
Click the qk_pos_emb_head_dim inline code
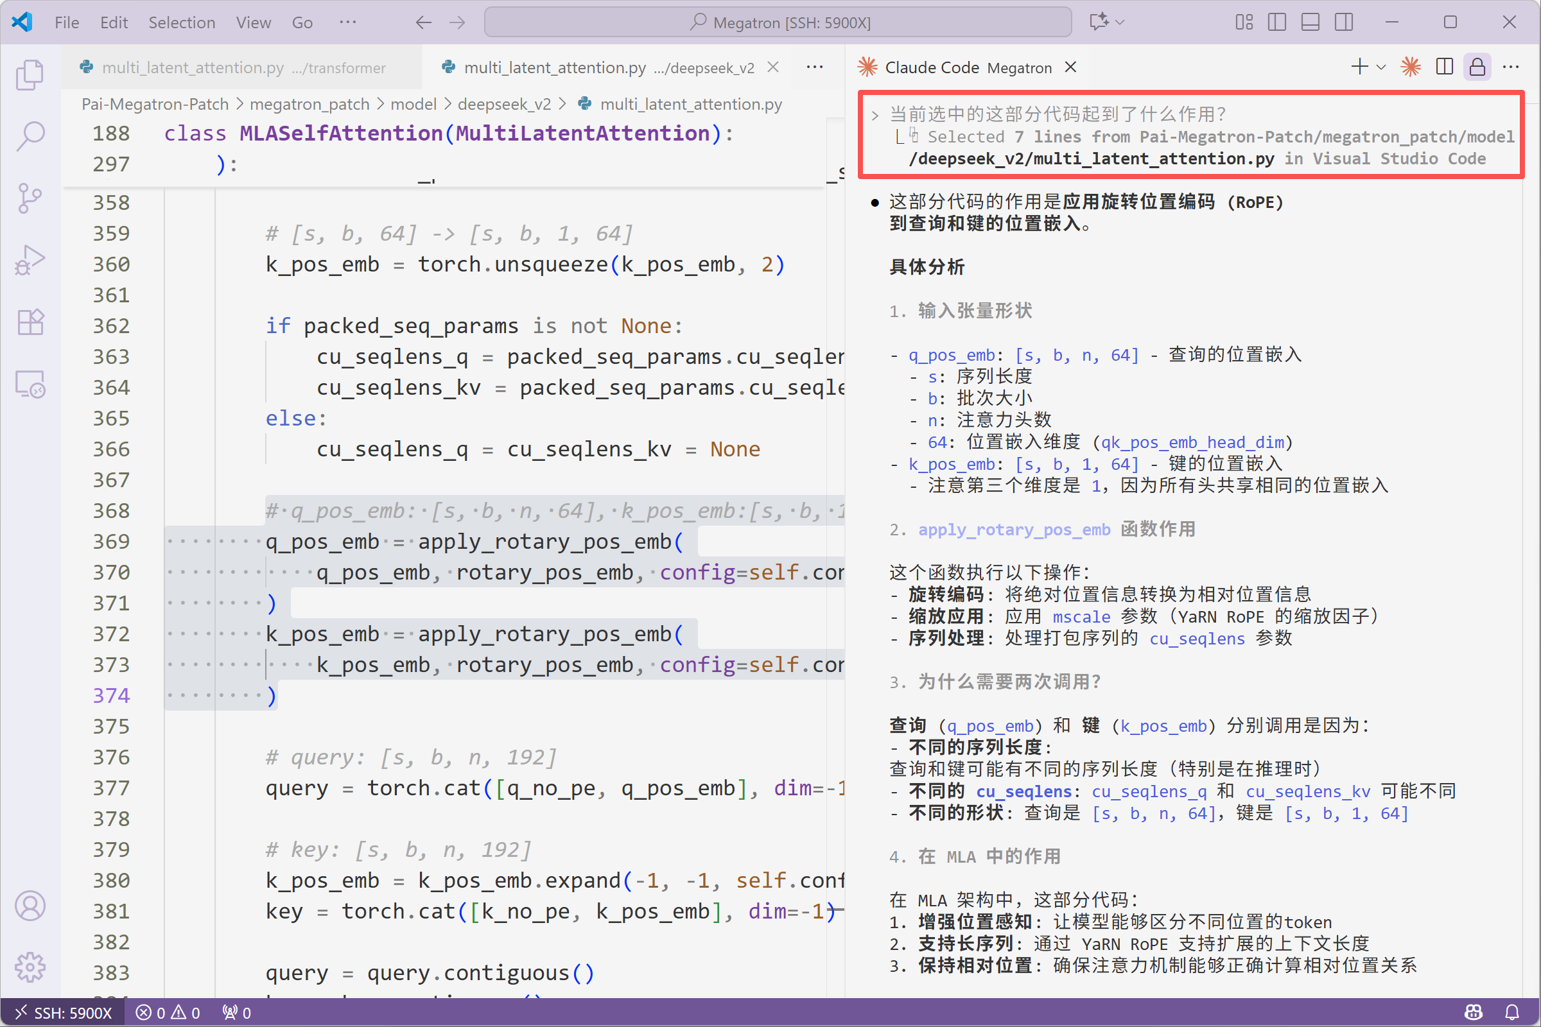click(1192, 442)
